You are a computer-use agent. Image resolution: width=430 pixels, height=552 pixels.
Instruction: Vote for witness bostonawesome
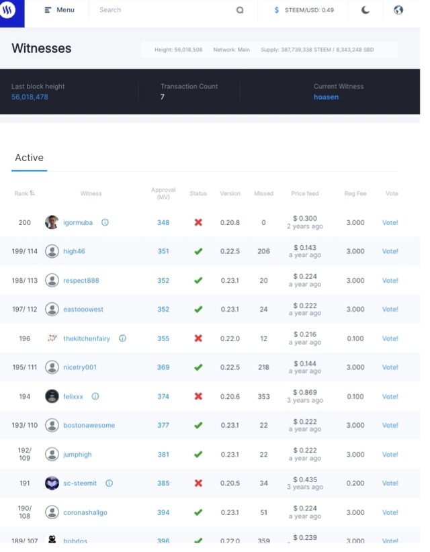click(390, 425)
